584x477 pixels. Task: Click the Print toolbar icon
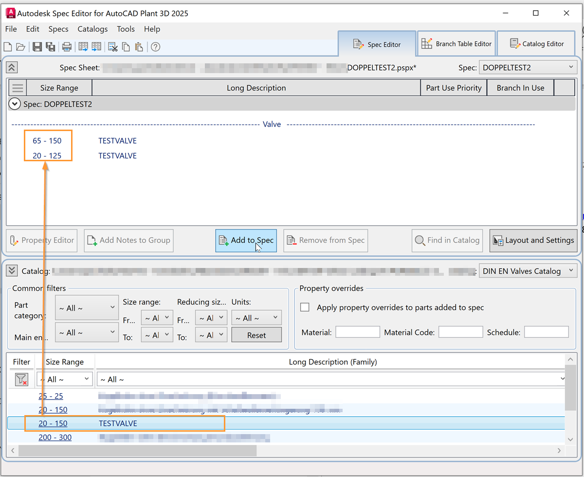67,47
